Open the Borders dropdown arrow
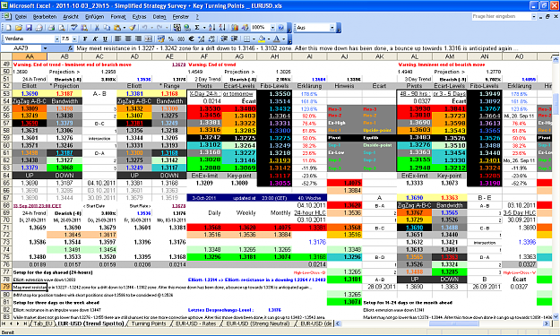Screen dimensions: 560x336 point(254,39)
